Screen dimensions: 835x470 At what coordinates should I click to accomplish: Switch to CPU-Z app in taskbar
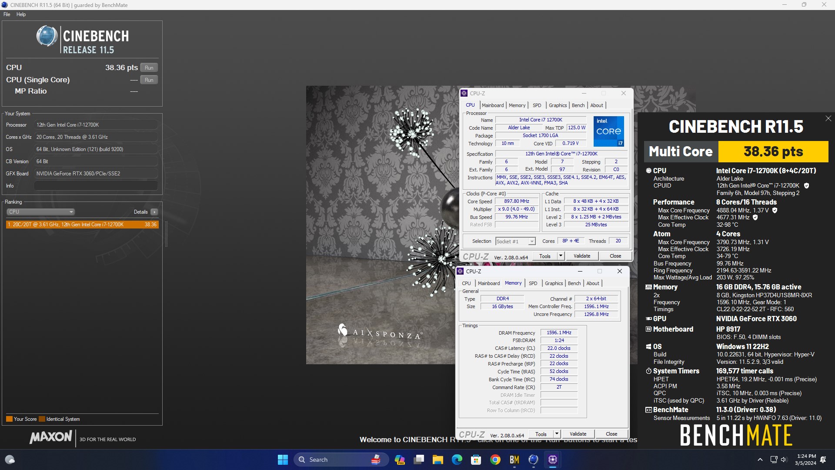click(x=553, y=460)
